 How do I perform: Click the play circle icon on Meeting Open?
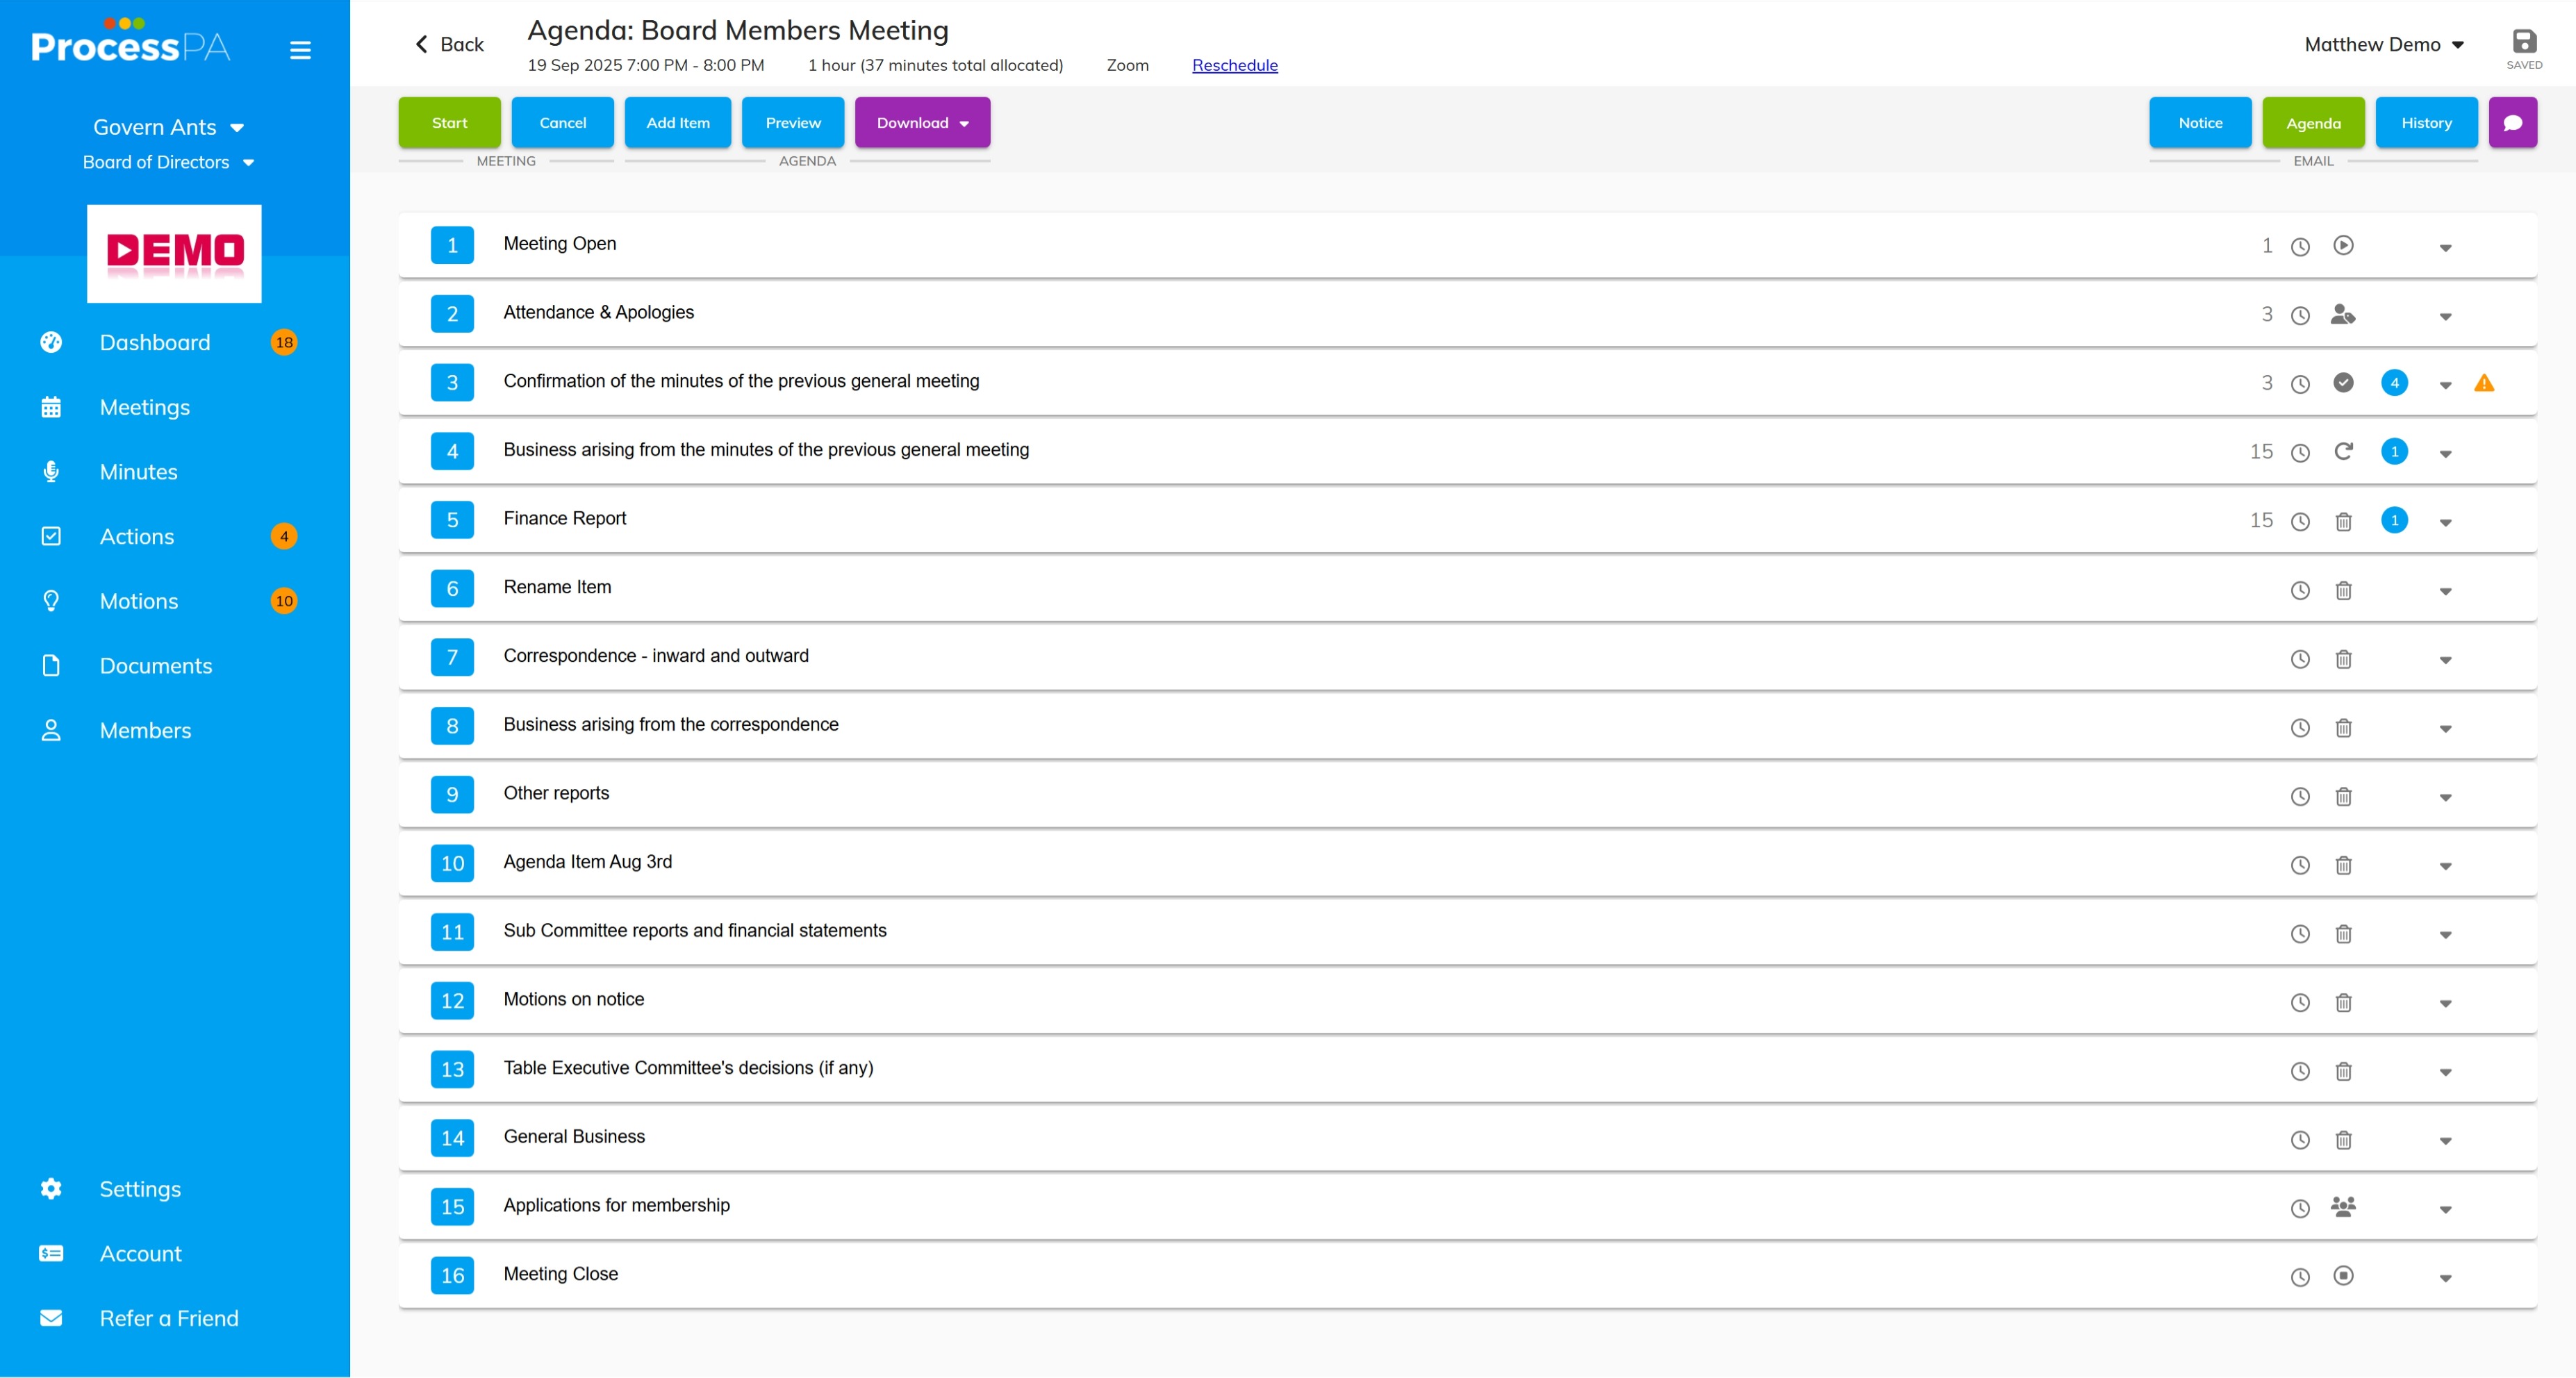click(x=2342, y=245)
